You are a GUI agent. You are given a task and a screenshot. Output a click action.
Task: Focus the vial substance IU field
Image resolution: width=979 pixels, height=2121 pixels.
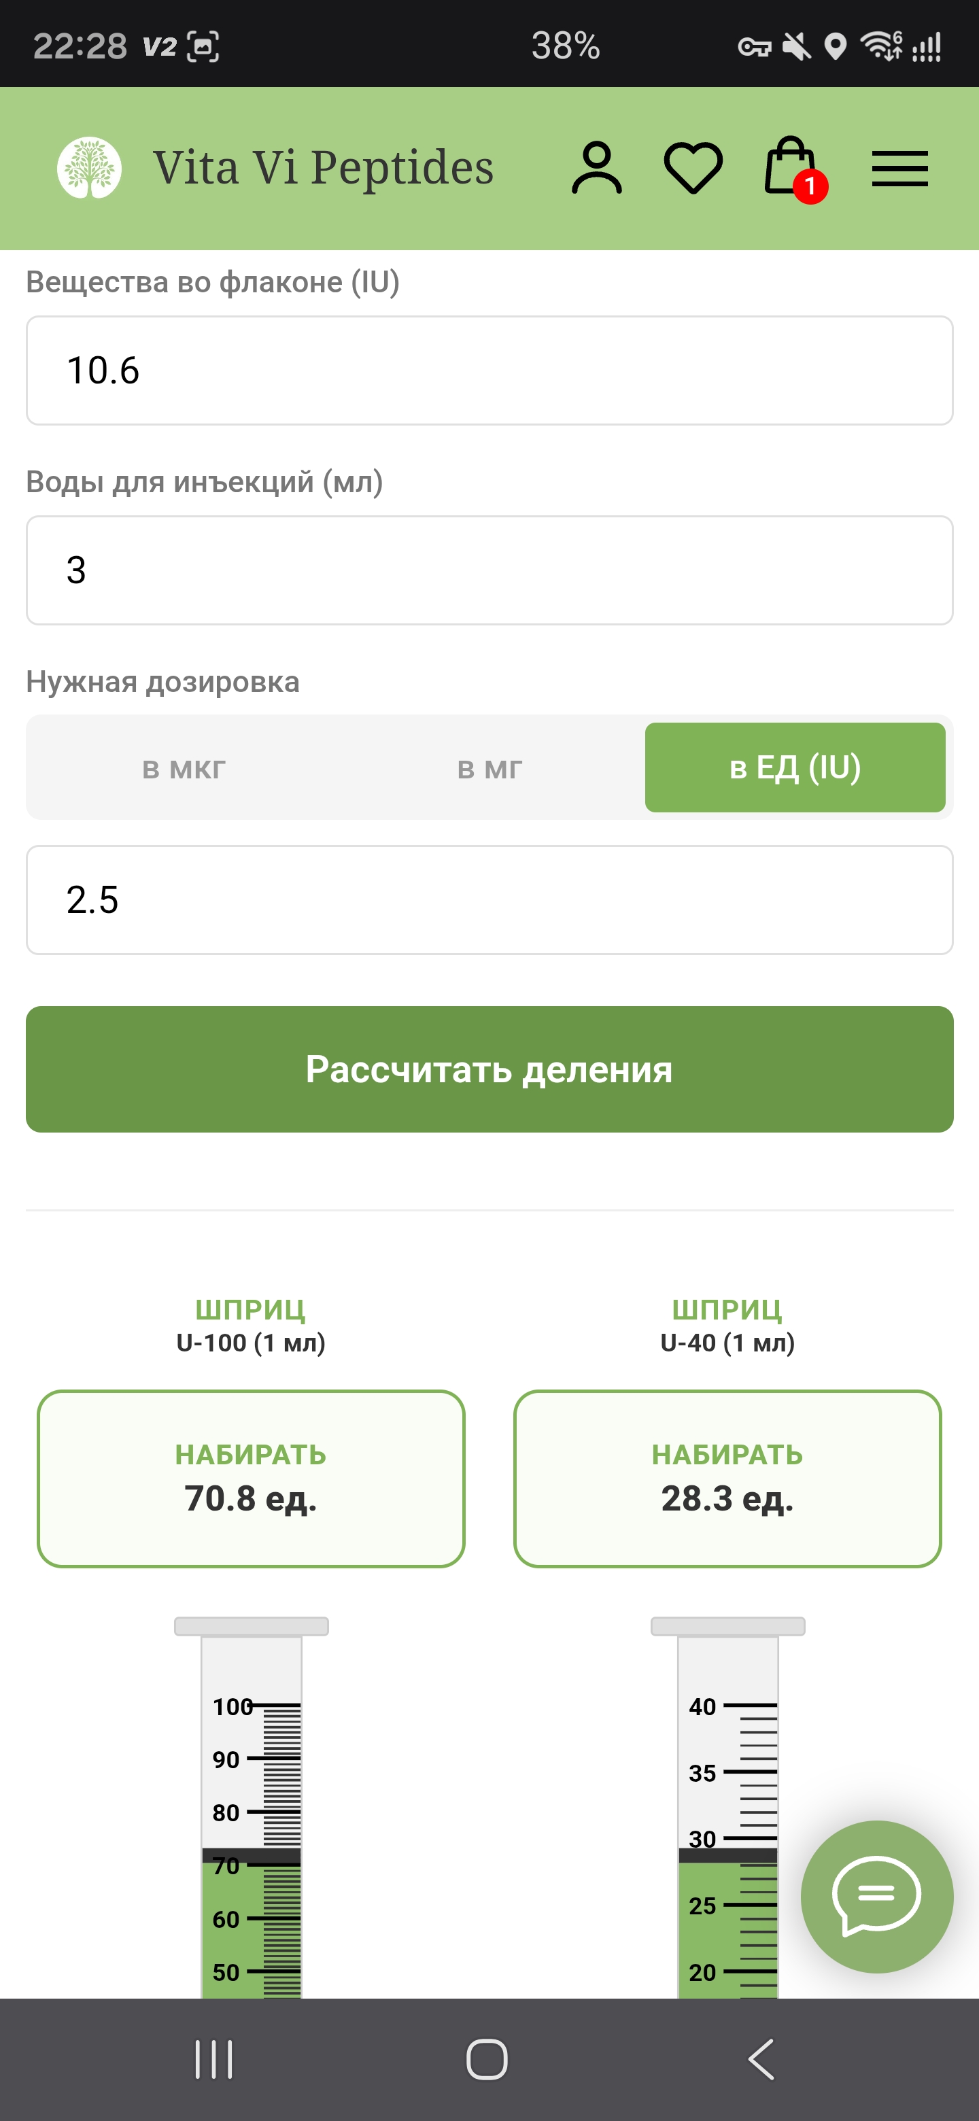pyautogui.click(x=490, y=370)
